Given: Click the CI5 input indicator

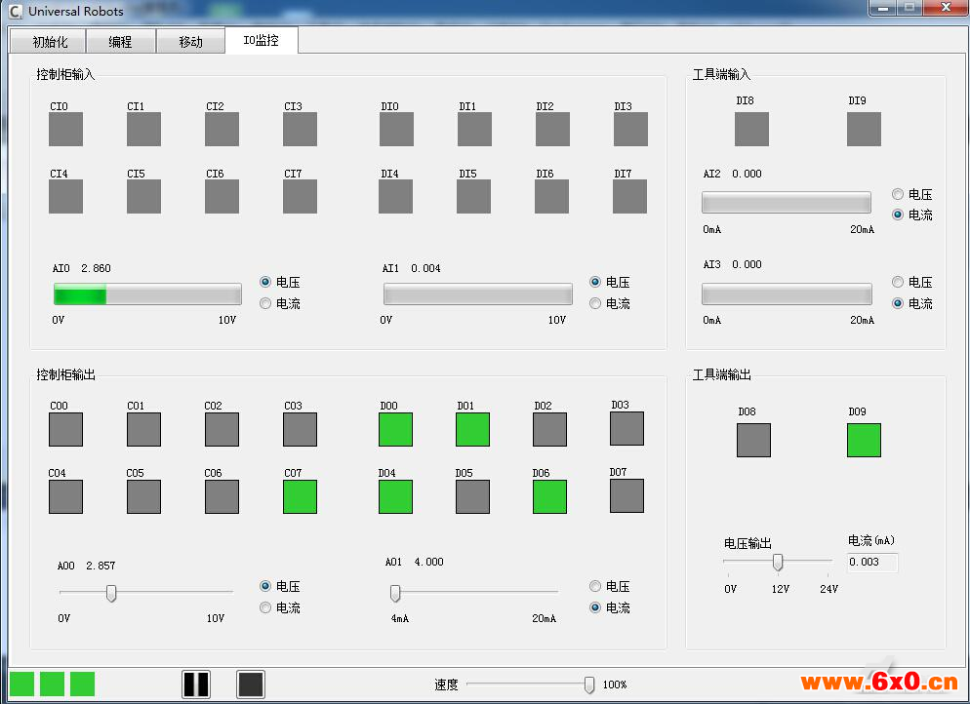Looking at the screenshot, I should (x=143, y=197).
